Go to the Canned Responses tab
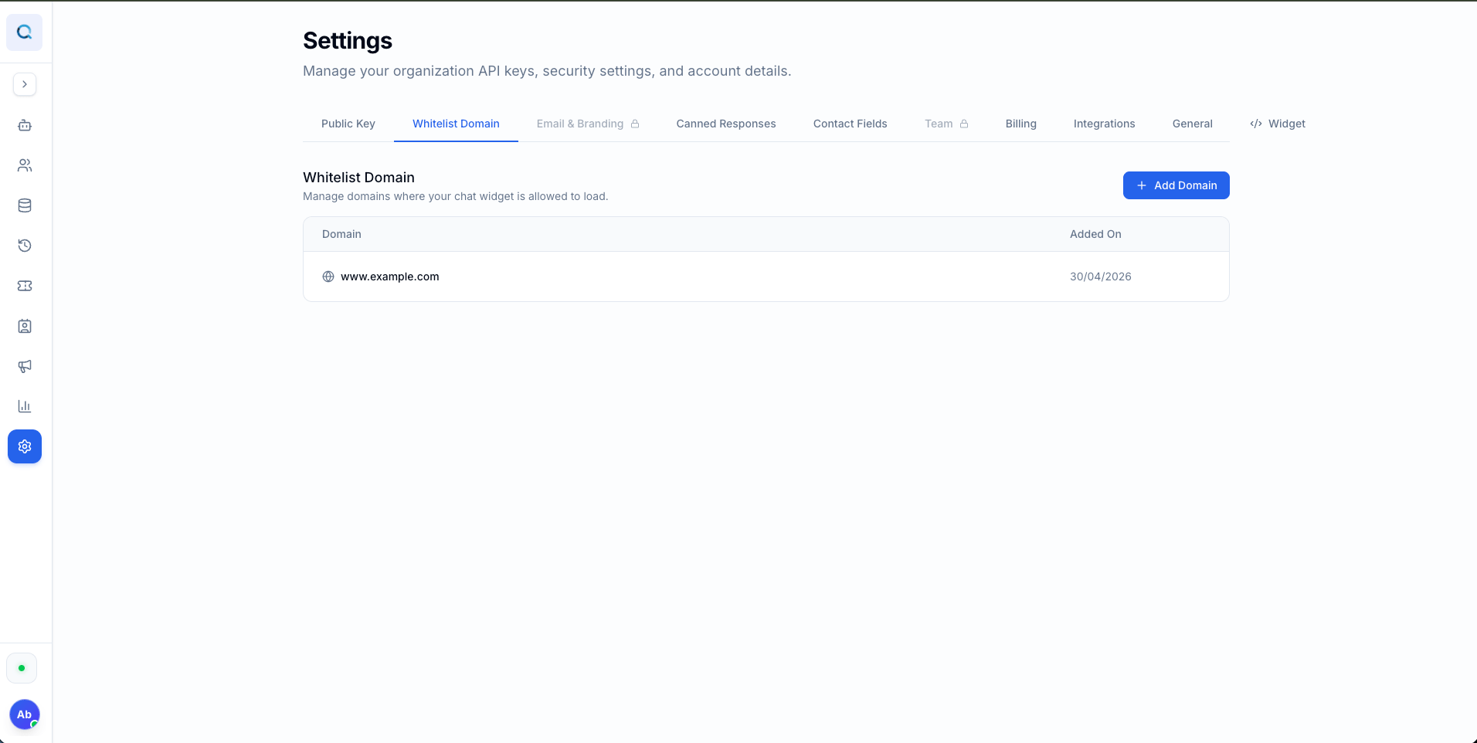Screen dimensions: 1477x743 (726, 124)
